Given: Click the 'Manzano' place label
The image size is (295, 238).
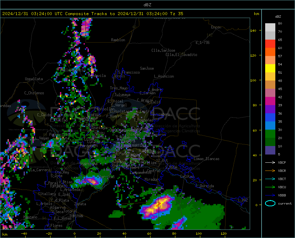Looking at the screenshot, I should point(30,217).
